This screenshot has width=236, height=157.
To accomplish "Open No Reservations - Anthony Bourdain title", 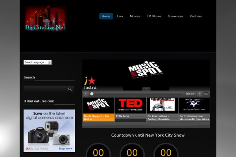I will coord(159,118).
